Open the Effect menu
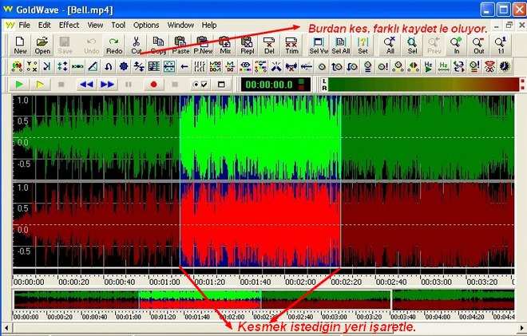 pyautogui.click(x=69, y=26)
